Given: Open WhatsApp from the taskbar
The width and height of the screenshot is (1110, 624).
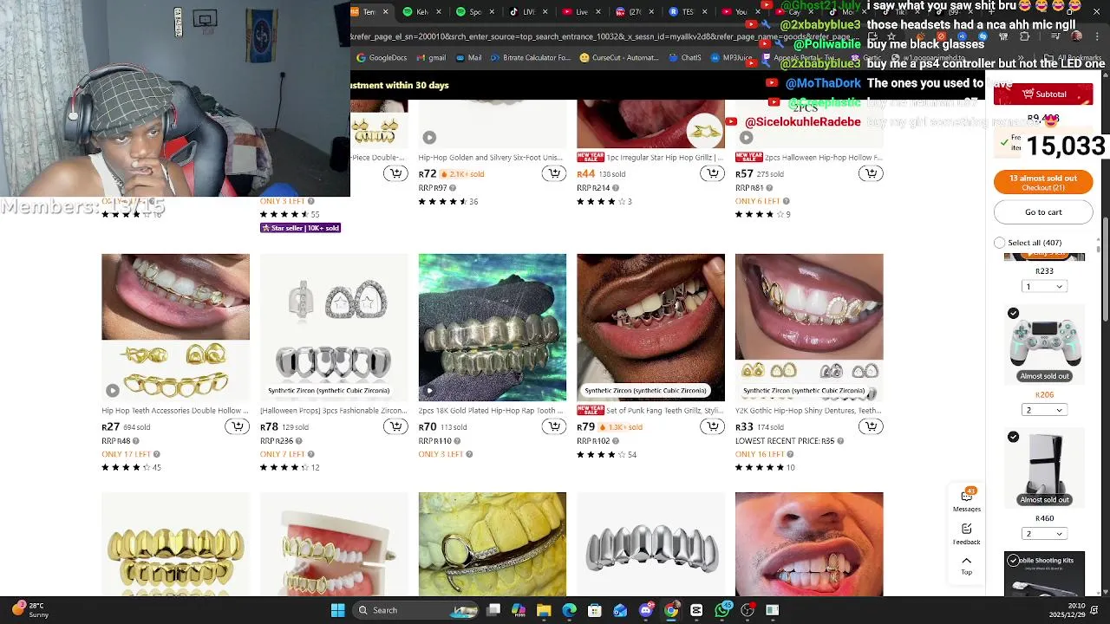Looking at the screenshot, I should (722, 610).
